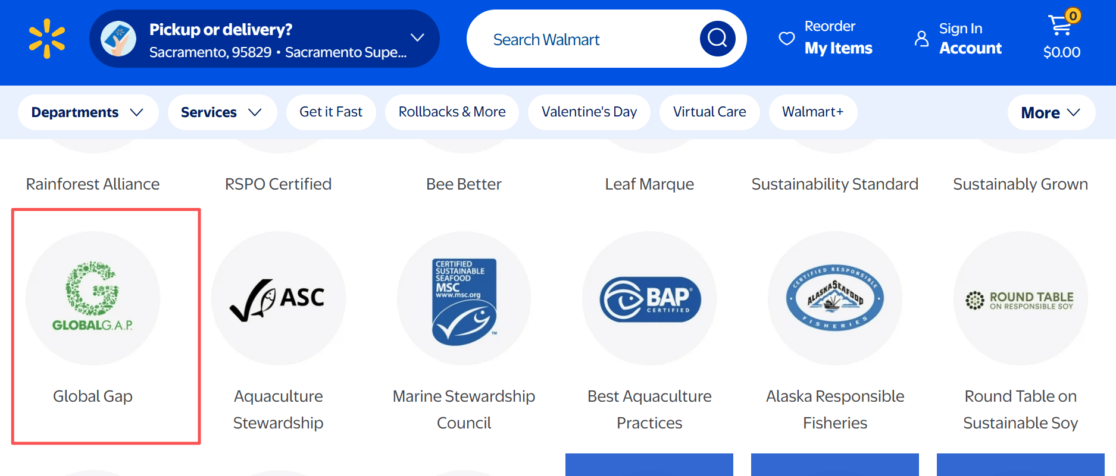Viewport: 1116px width, 476px height.
Task: Click the Reorder My Items heart icon
Action: tap(787, 39)
